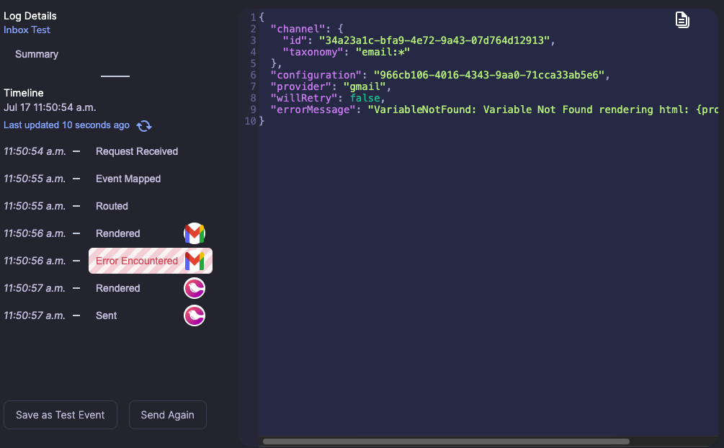The height and width of the screenshot is (448, 724).
Task: Open the Inbox Test link
Action: [x=27, y=30]
